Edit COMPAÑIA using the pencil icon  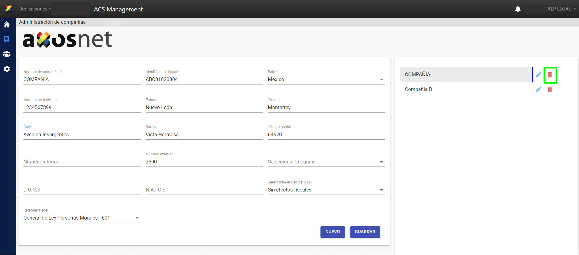pos(538,75)
